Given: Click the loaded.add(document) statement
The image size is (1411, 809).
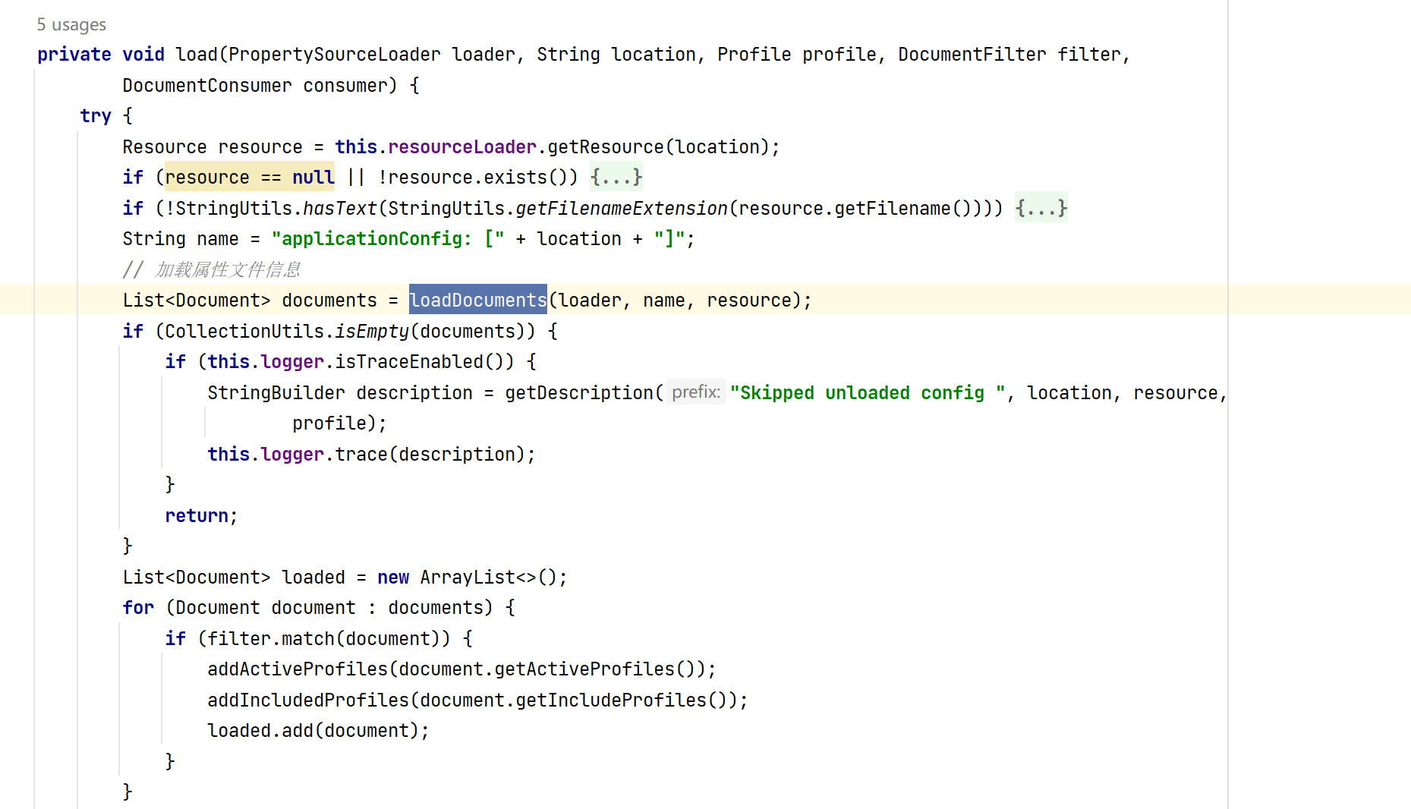Looking at the screenshot, I should click(319, 730).
